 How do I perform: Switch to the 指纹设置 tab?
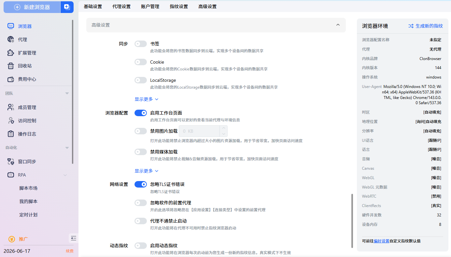coord(178,6)
